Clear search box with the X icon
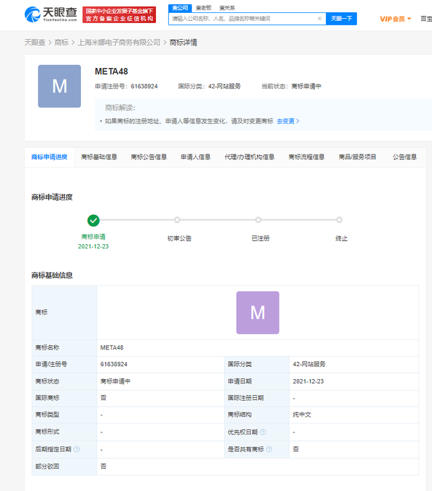This screenshot has height=491, width=432. (319, 19)
